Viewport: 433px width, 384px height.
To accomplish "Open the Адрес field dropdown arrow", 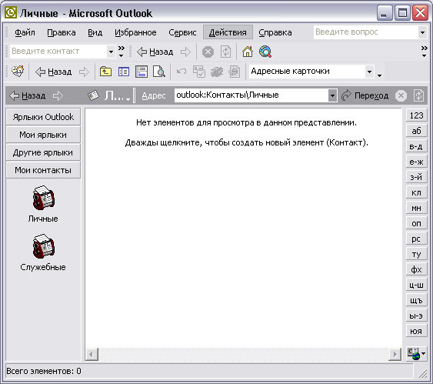I will [332, 95].
